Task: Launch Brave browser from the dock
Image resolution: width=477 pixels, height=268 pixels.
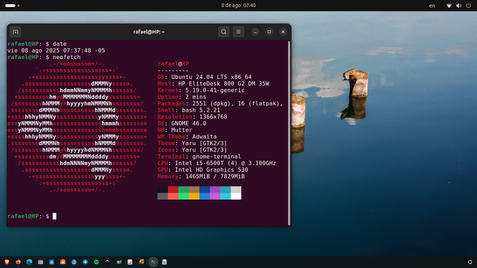Action: pos(7,262)
